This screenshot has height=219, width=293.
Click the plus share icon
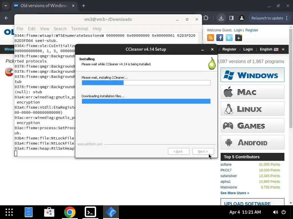pyautogui.click(x=238, y=38)
